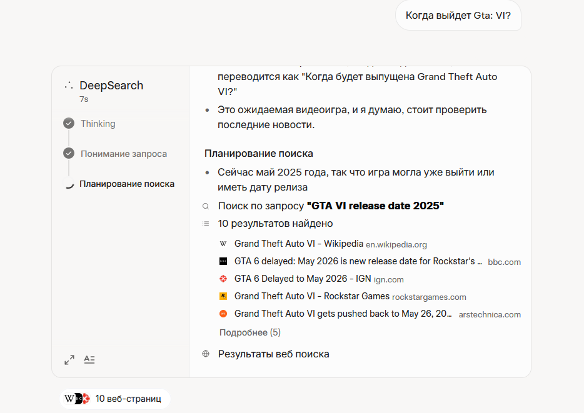Click the Результаты веб поиска text
The height and width of the screenshot is (413, 584).
(x=274, y=354)
